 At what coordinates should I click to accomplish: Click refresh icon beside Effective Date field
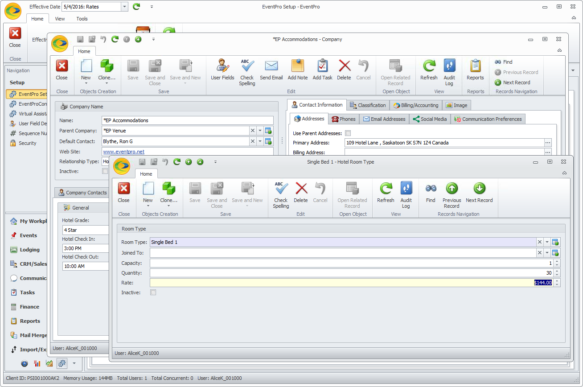point(136,7)
